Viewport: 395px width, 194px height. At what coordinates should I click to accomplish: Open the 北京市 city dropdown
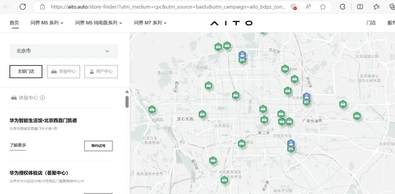coord(64,51)
